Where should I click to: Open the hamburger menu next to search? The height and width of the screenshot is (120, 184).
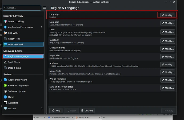coord(45,8)
